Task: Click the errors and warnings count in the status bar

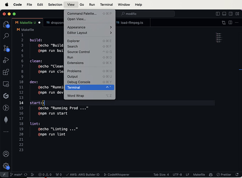Action: click(x=45, y=174)
